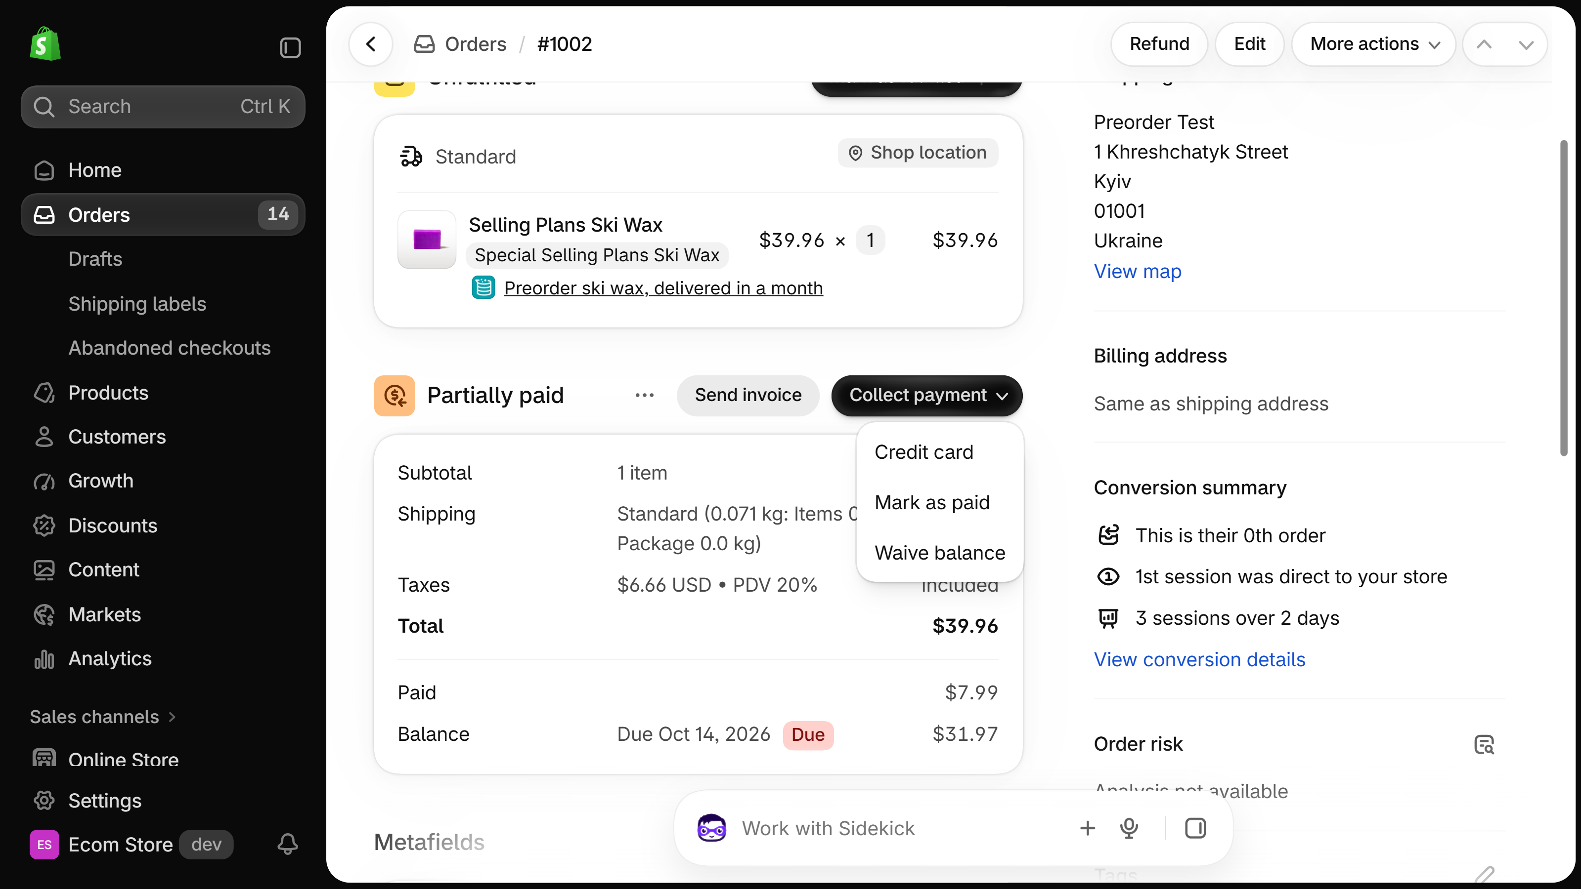Viewport: 1581px width, 889px height.
Task: Open the three-dot menu next to Partially paid
Action: (645, 396)
